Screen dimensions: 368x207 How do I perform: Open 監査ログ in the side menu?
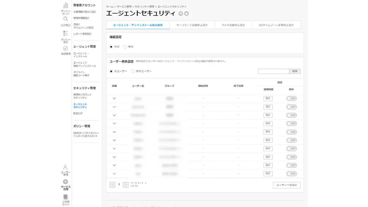coord(78,114)
